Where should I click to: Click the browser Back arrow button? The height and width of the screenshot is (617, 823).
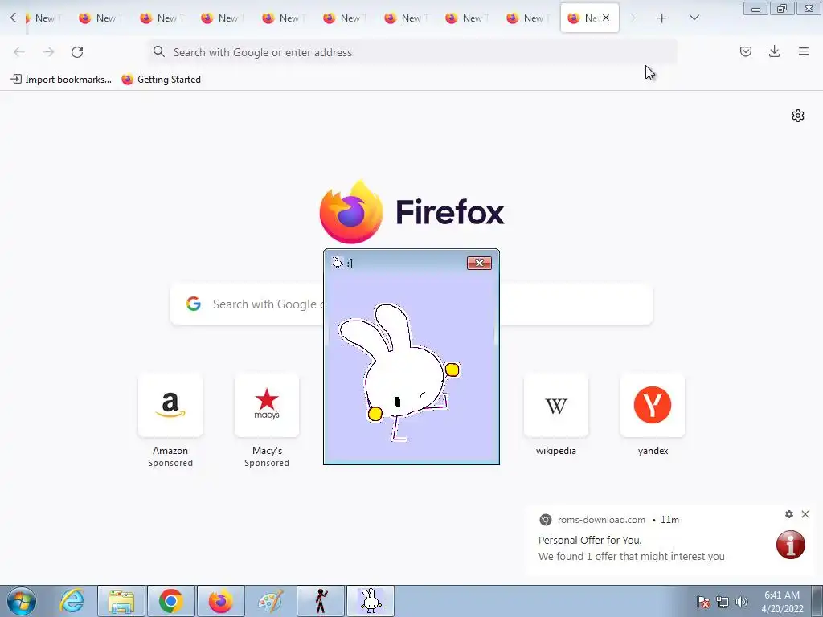(19, 52)
